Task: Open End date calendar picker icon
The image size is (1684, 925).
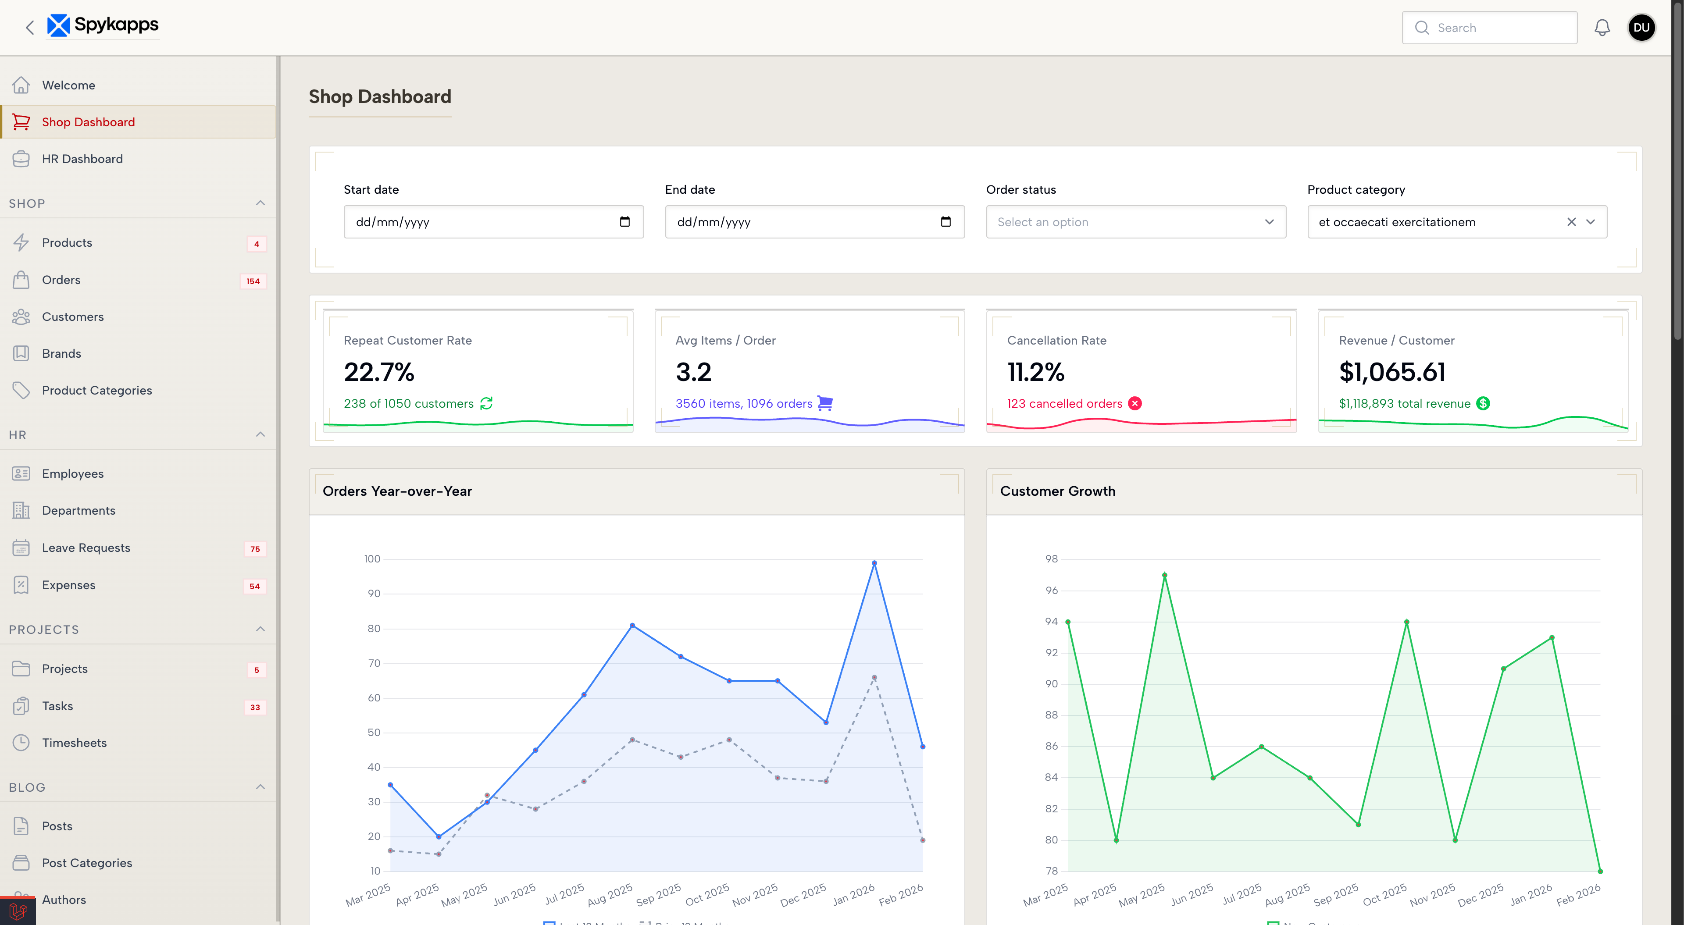Action: coord(945,222)
